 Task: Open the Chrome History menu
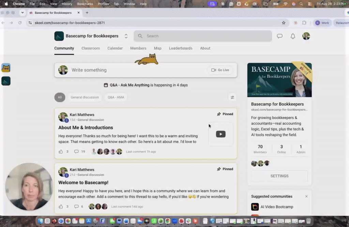[x=67, y=4]
